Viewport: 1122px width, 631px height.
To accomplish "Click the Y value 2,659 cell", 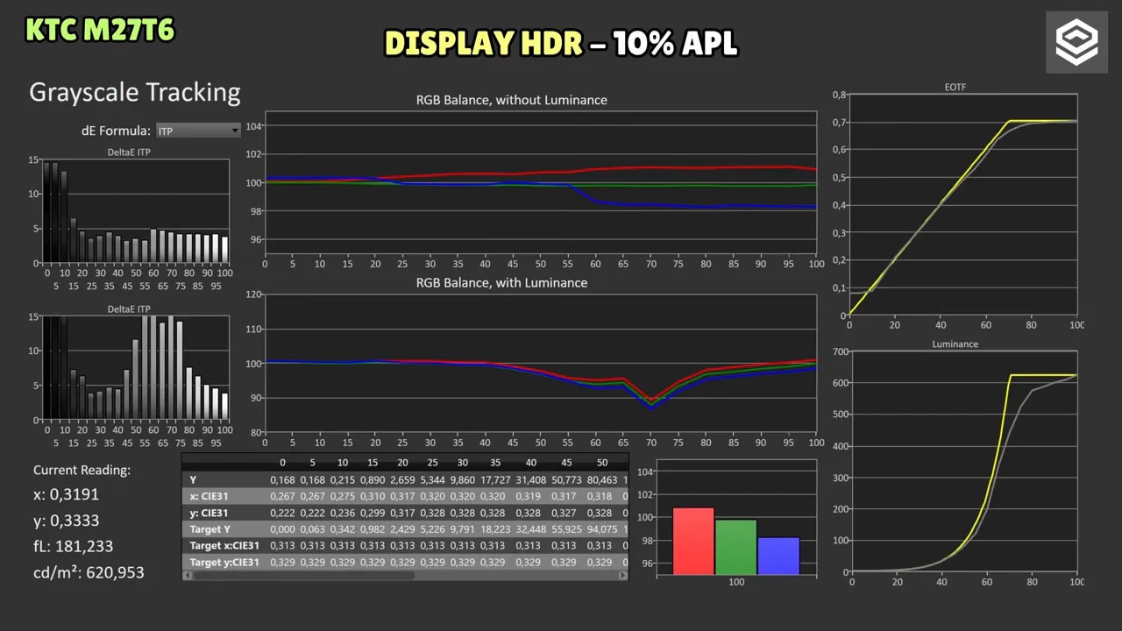I will [x=401, y=479].
